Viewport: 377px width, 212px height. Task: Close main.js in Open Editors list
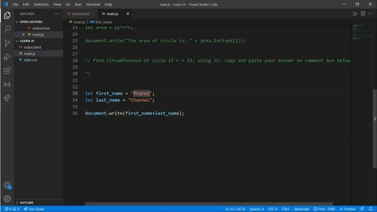coord(24,34)
